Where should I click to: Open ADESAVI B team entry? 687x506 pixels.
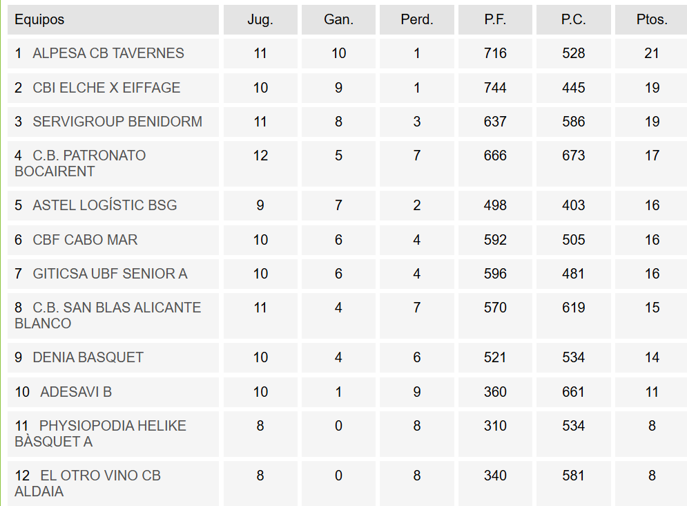click(x=76, y=392)
